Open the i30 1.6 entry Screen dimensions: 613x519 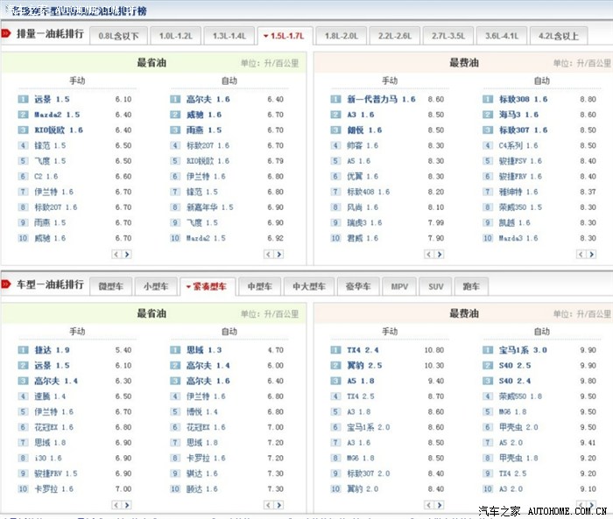pos(48,458)
